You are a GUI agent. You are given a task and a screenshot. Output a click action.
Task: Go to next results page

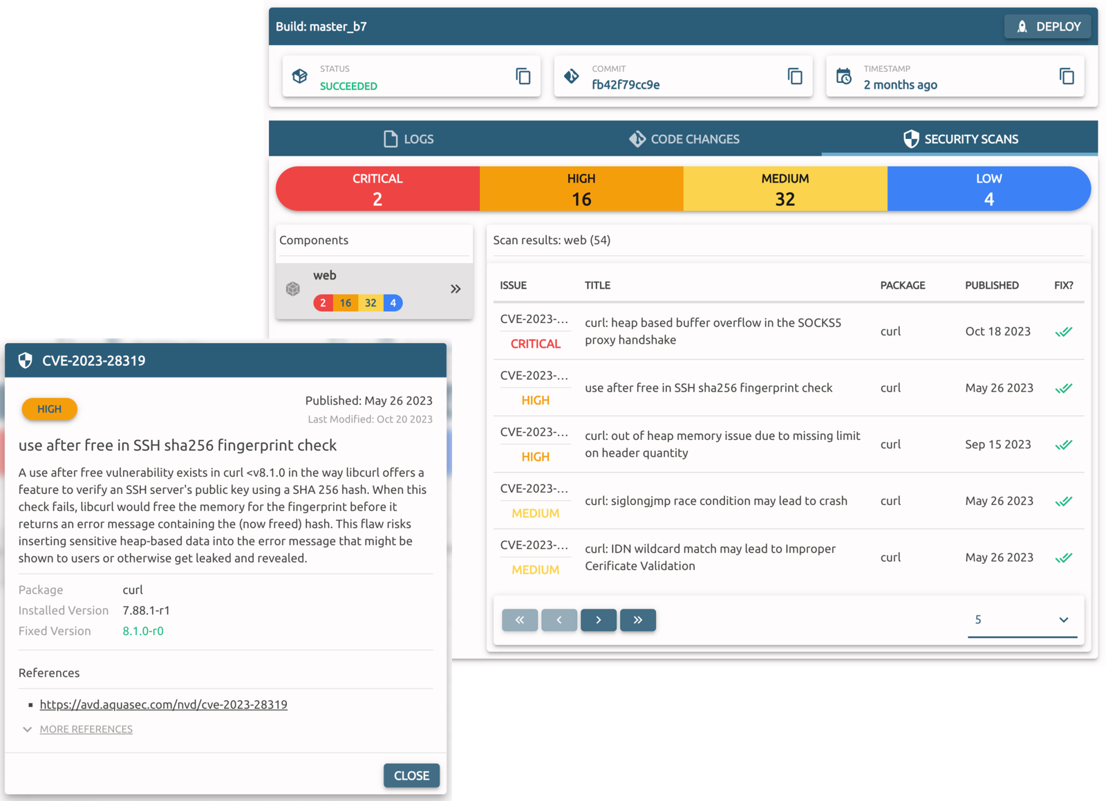point(599,620)
